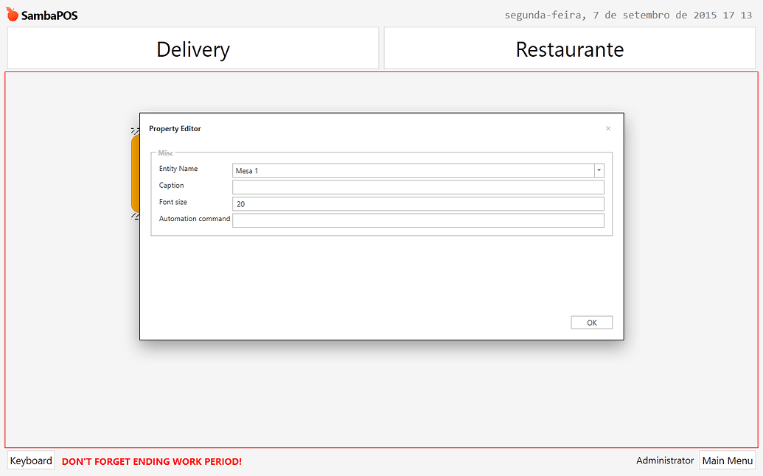Switch to the Delivery screen
Viewport: 763px width, 476px height.
pyautogui.click(x=192, y=49)
